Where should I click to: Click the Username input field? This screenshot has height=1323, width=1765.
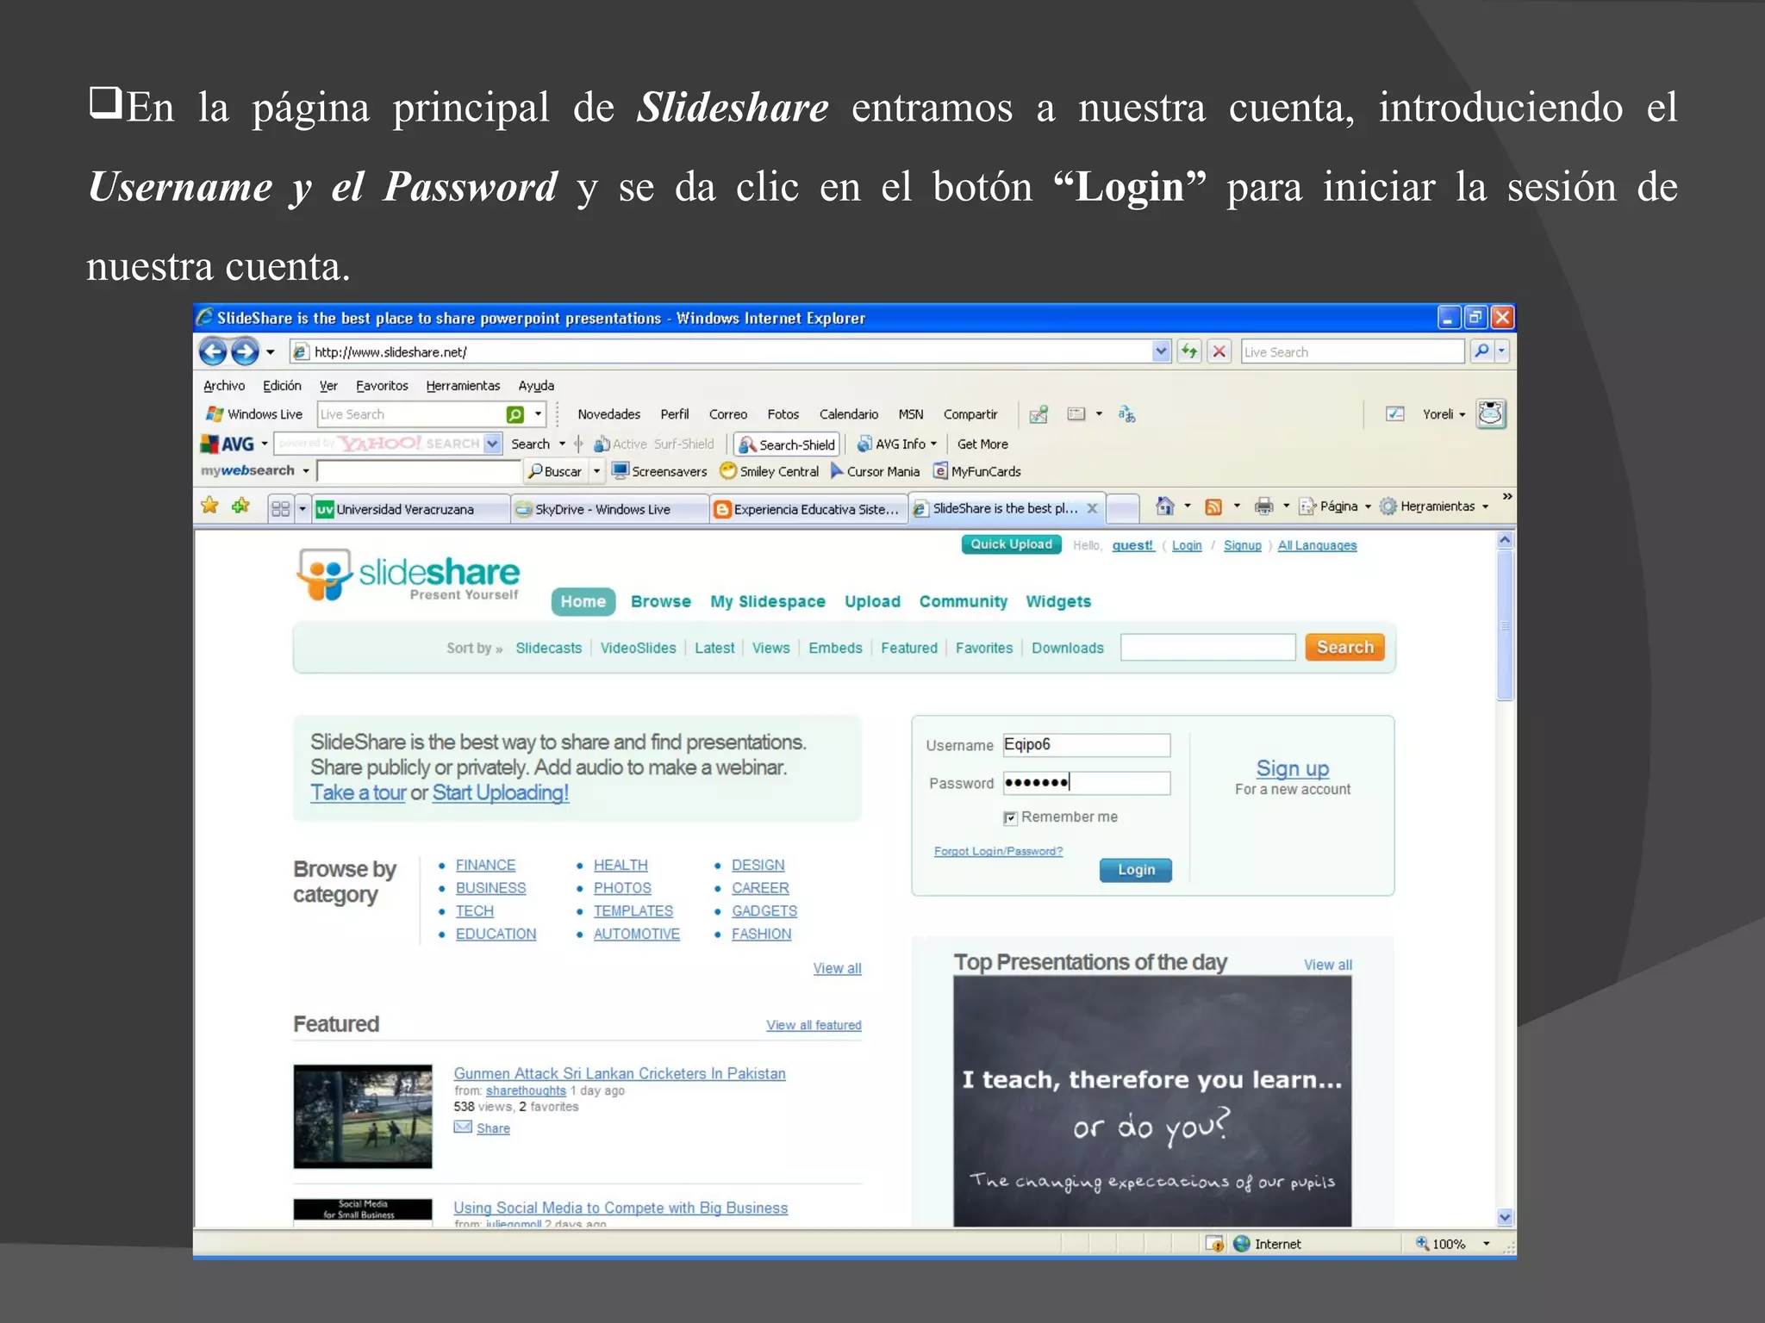point(1087,745)
